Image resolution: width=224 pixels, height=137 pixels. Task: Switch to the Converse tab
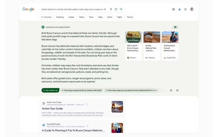pos(46,17)
